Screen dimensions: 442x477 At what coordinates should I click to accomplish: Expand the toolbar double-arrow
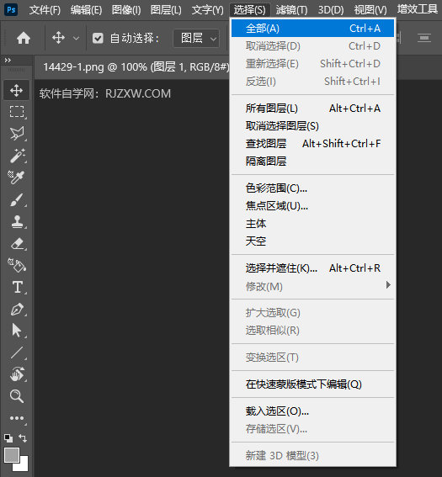[8, 61]
